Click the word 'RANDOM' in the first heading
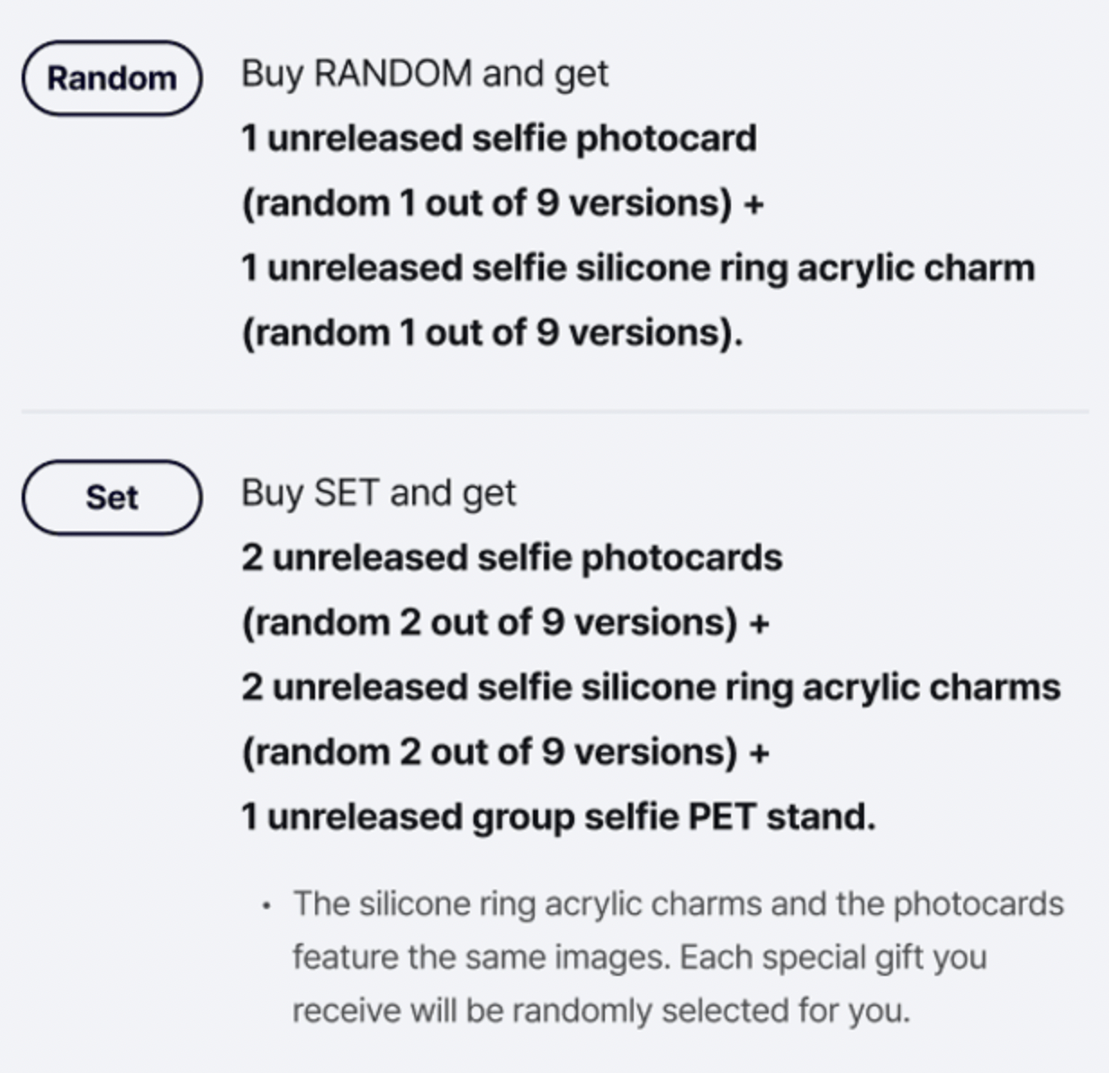1109x1073 pixels. (392, 73)
